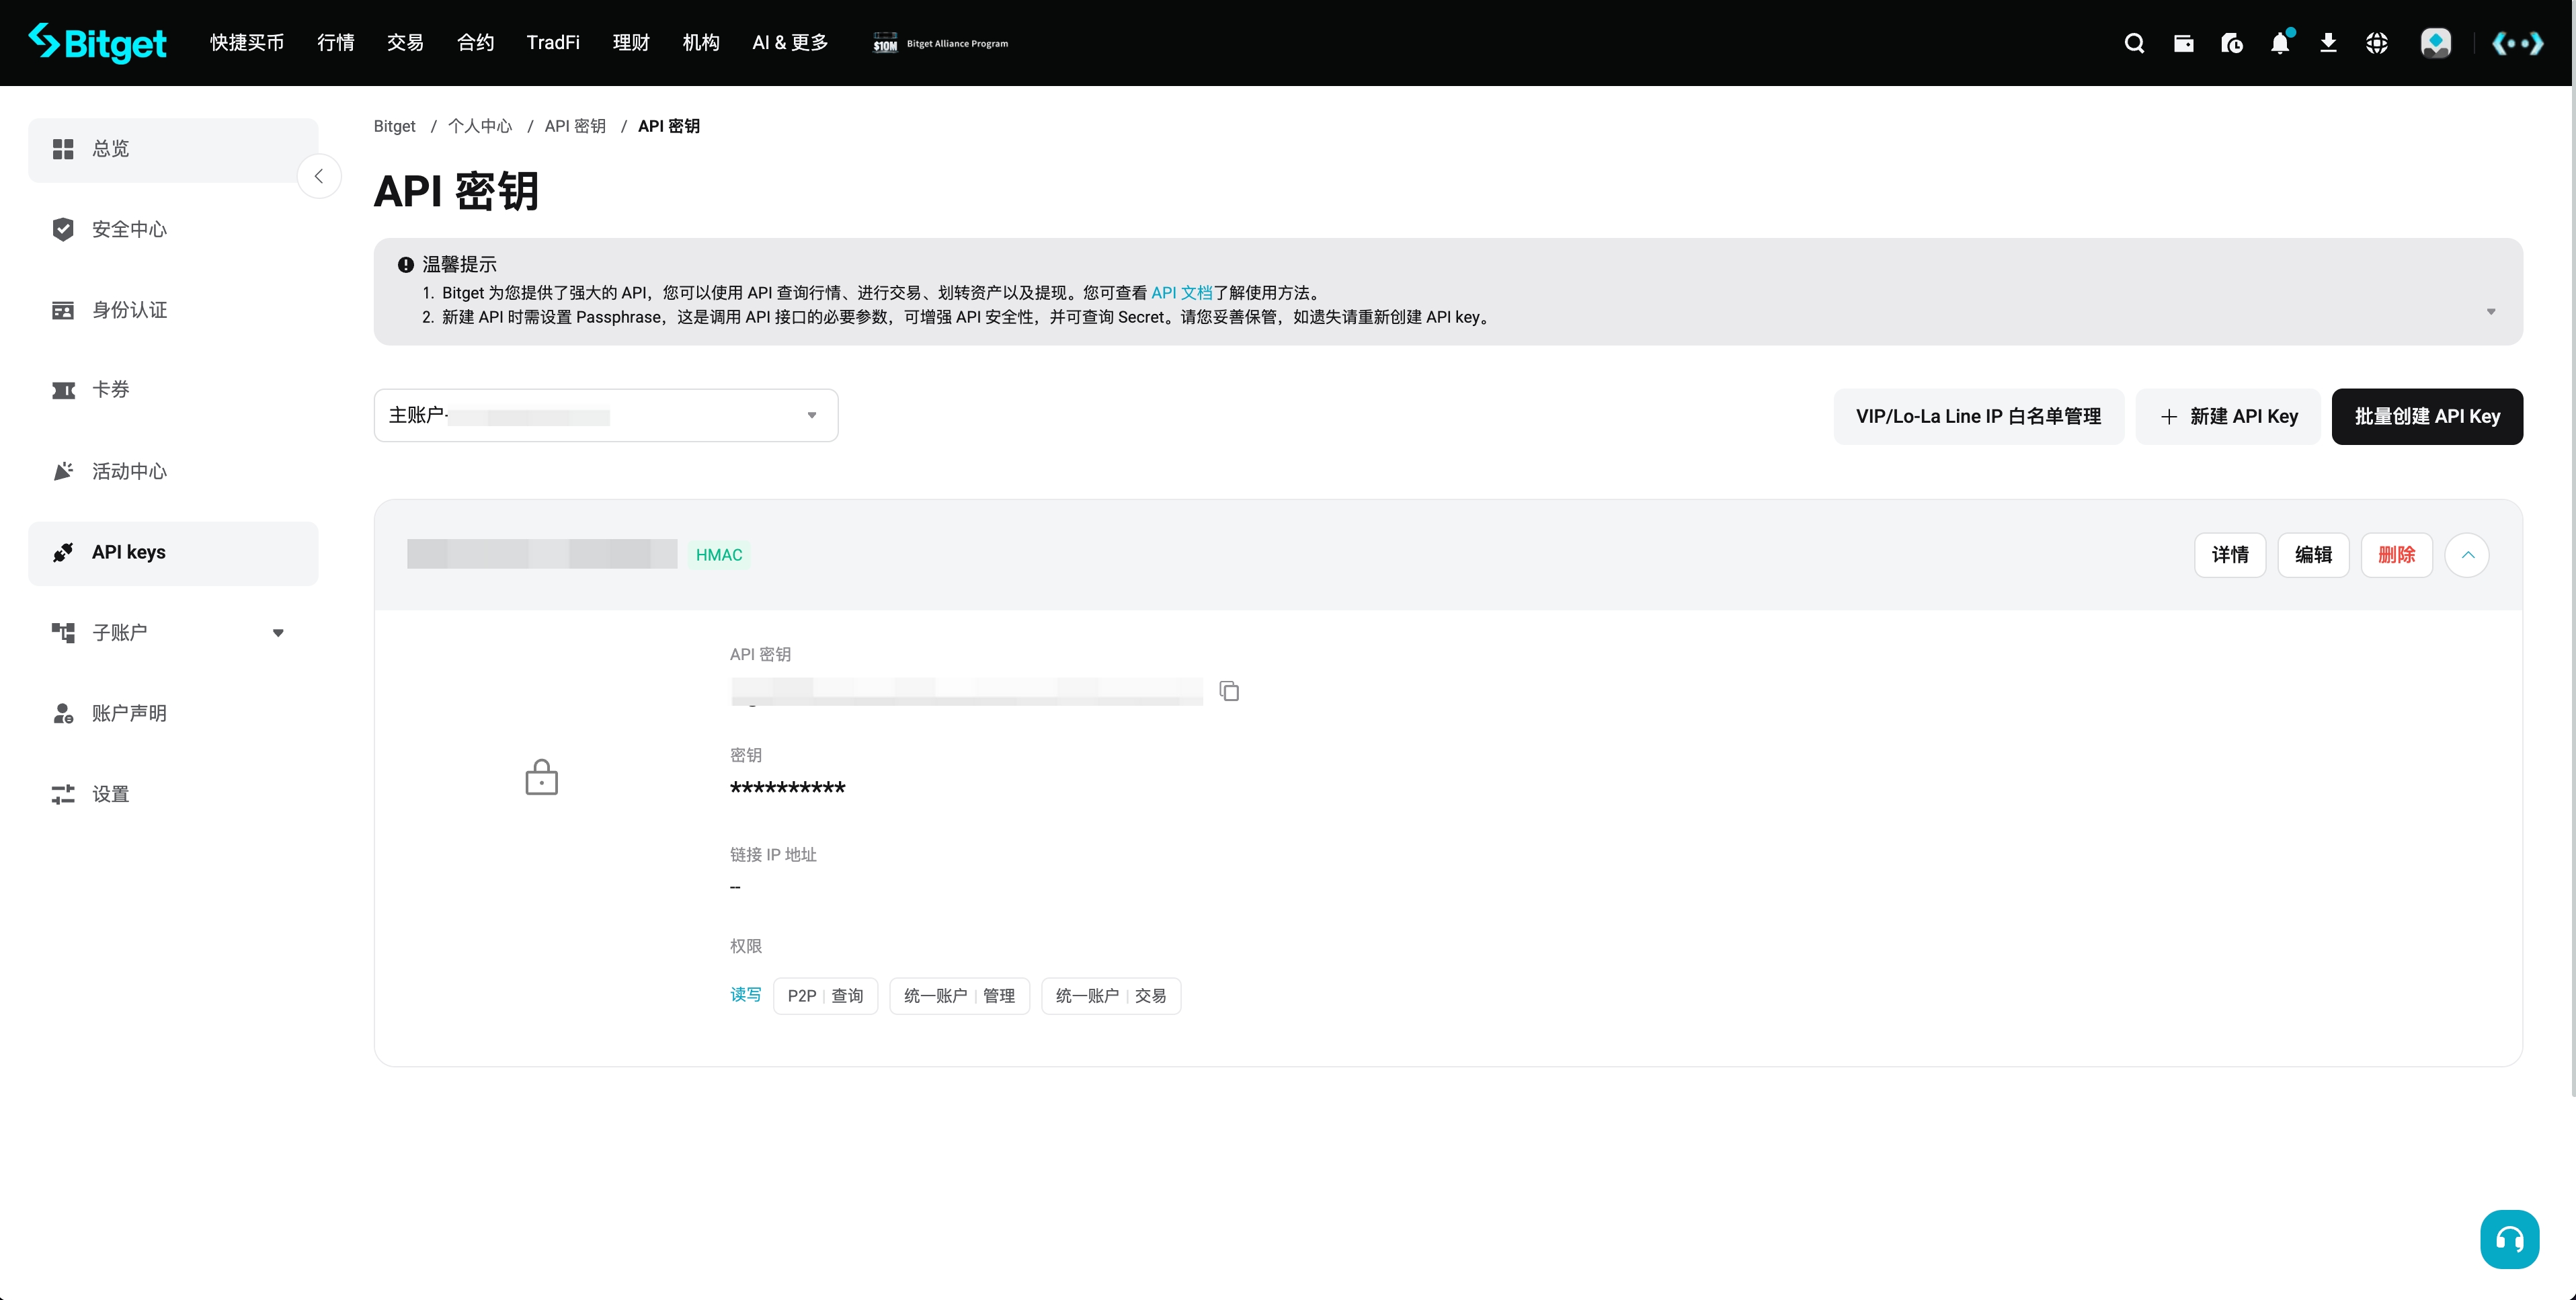This screenshot has width=2576, height=1300.
Task: Click the 个人中心 breadcrumb link
Action: click(x=480, y=126)
